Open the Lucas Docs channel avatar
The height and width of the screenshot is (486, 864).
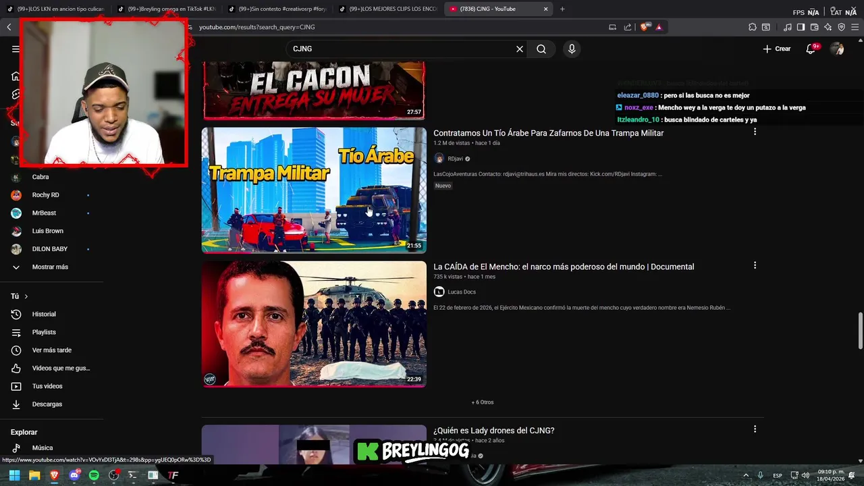coord(439,292)
